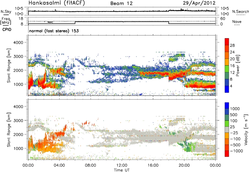This screenshot has width=249, height=172.
Task: Click the 'Velocity [m s⁻¹]' colorbar title
Action: [x=246, y=129]
